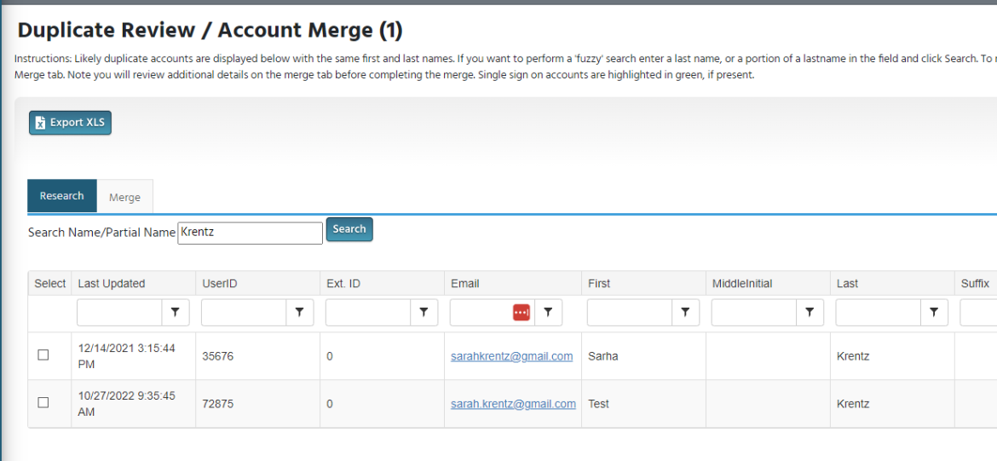Switch to the Merge tab
The image size is (997, 461).
124,197
